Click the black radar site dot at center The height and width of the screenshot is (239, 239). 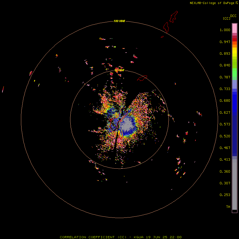tap(120, 119)
